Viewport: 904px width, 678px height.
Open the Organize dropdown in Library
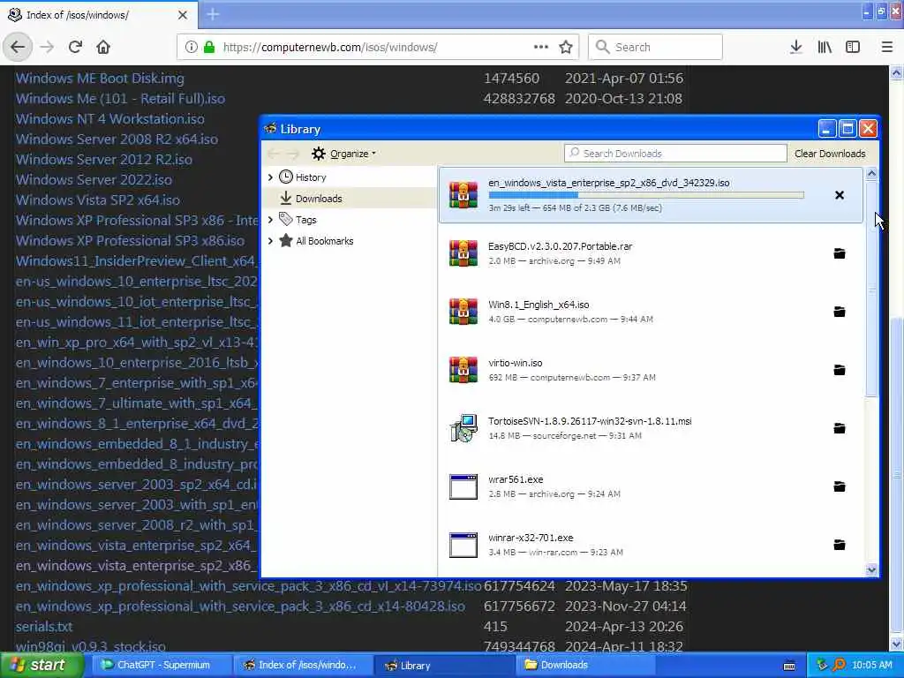(343, 154)
